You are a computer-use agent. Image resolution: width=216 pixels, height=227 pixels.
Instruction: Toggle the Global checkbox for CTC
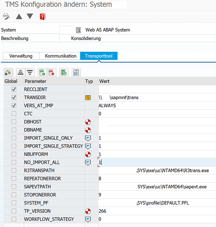click(x=14, y=114)
